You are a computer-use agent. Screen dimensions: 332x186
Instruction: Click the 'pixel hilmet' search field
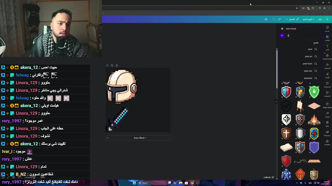point(301,29)
